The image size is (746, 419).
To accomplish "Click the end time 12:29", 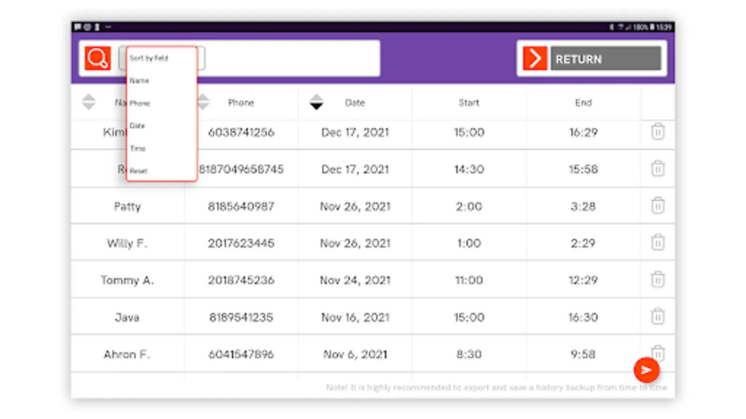I will click(583, 280).
